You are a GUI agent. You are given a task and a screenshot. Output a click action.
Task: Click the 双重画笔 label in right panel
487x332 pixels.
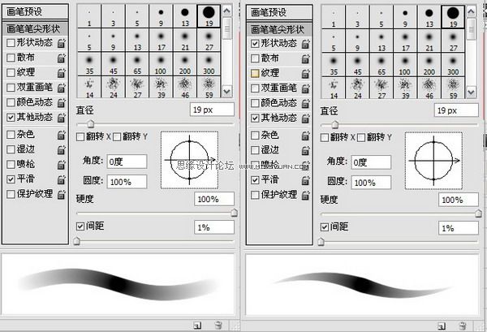(x=277, y=88)
